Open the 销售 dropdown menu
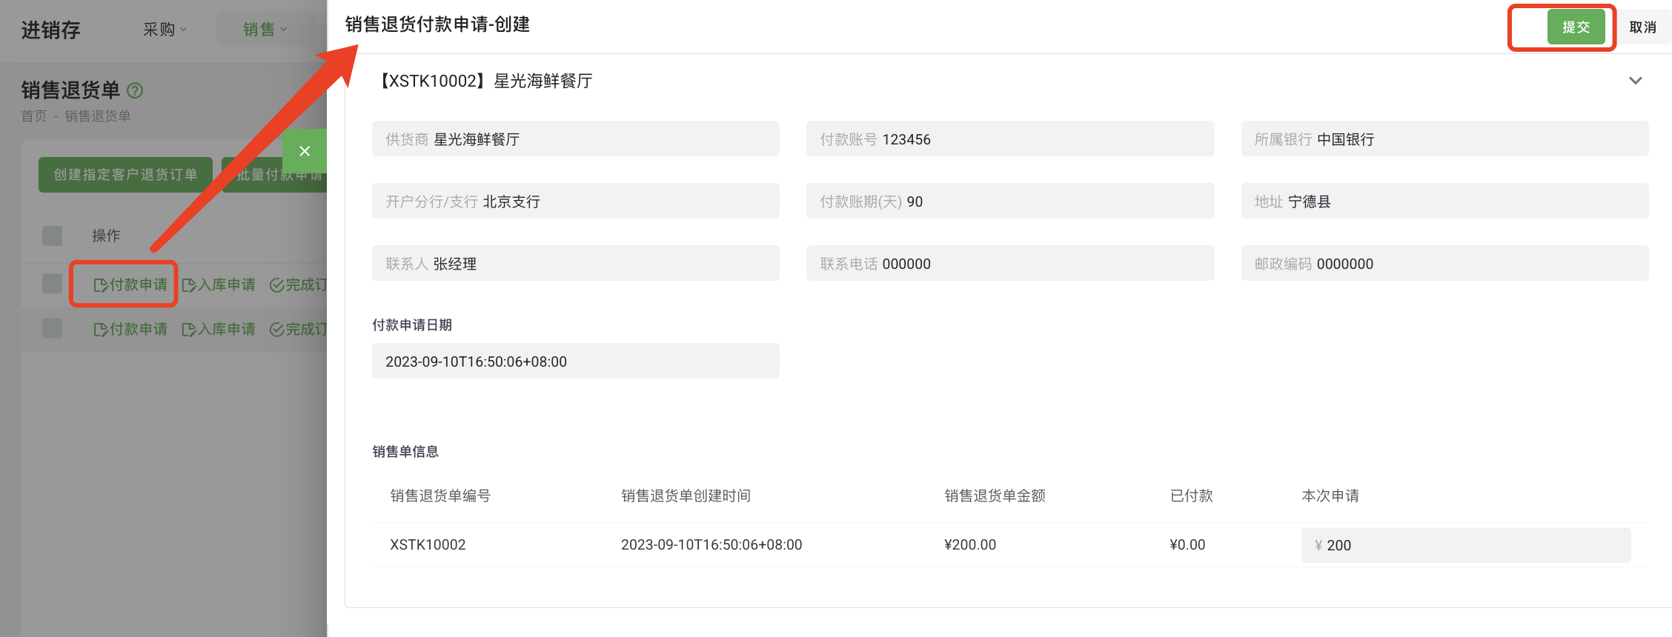1672x637 pixels. tap(265, 30)
